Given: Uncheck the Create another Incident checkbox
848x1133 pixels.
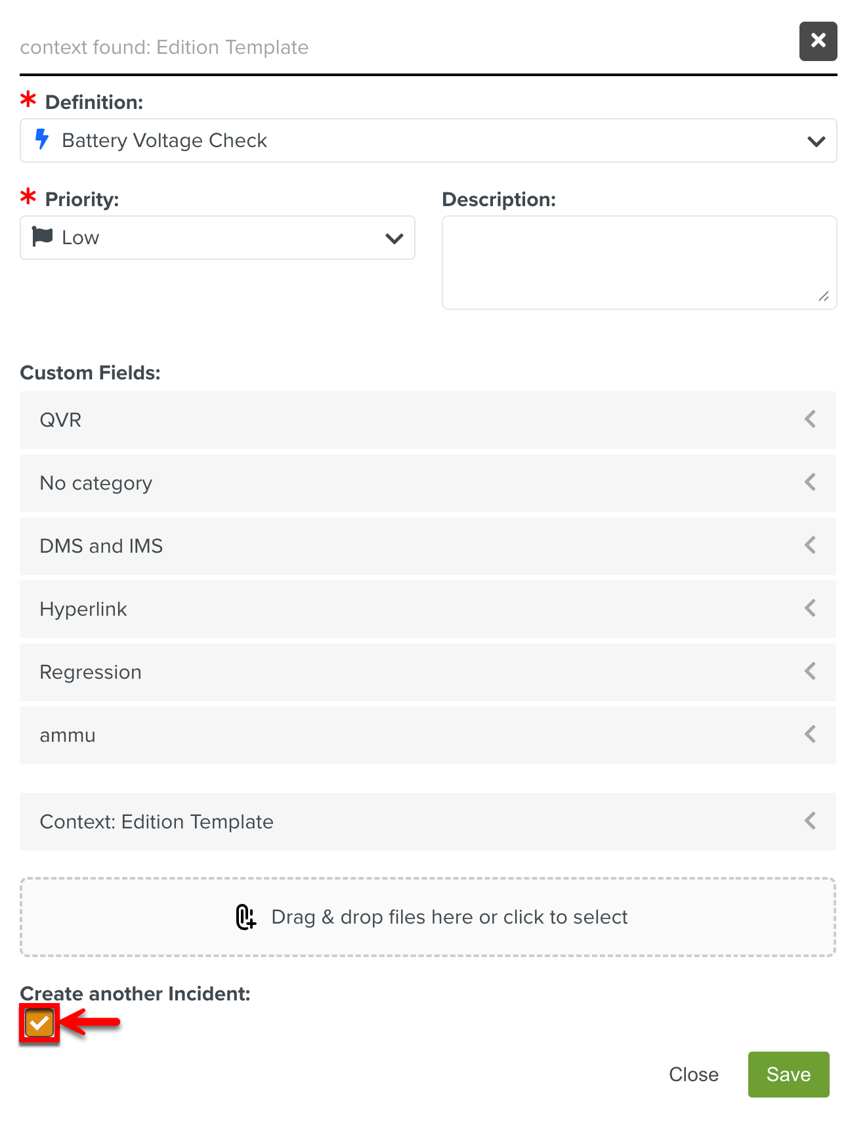Looking at the screenshot, I should (39, 1023).
